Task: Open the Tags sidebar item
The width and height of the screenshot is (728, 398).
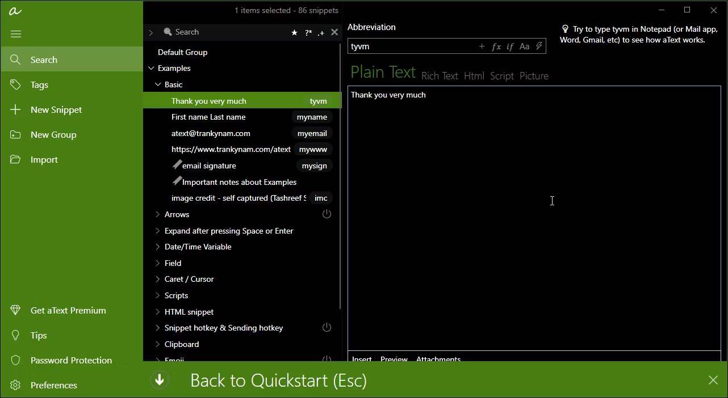Action: (72, 84)
